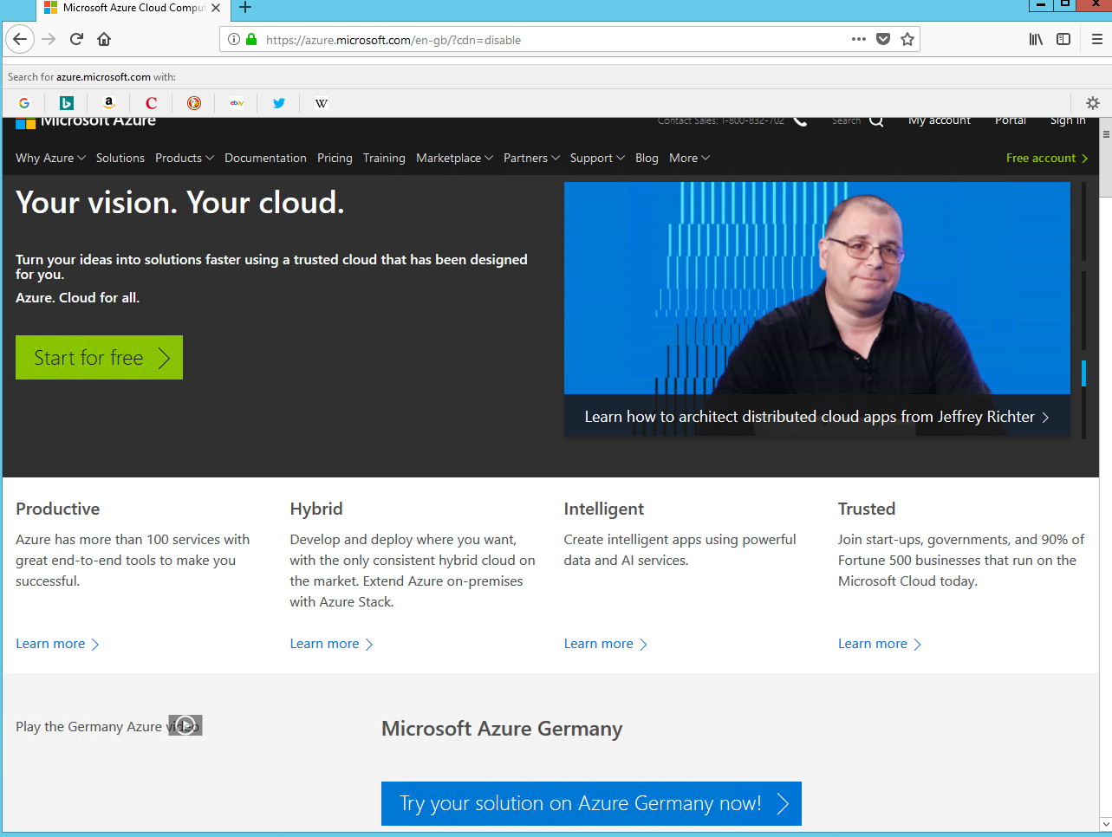The height and width of the screenshot is (837, 1112).
Task: Open the browser home page
Action: tap(104, 39)
